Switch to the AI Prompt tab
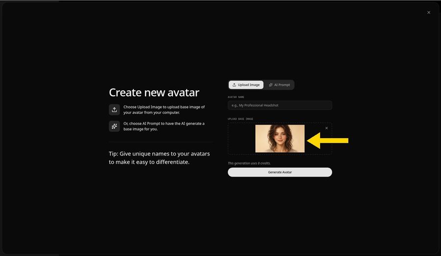Screen dimensions: 441x256 [x=279, y=85]
